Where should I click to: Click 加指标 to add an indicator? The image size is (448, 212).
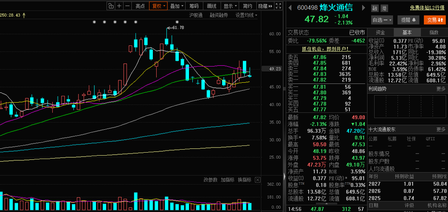(x=228, y=180)
